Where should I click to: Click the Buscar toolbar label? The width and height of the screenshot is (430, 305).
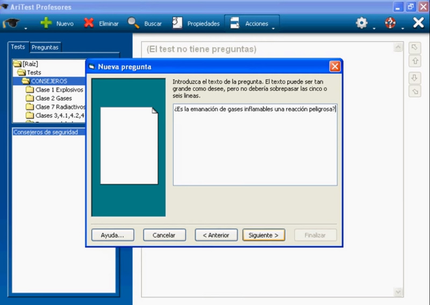pyautogui.click(x=153, y=24)
